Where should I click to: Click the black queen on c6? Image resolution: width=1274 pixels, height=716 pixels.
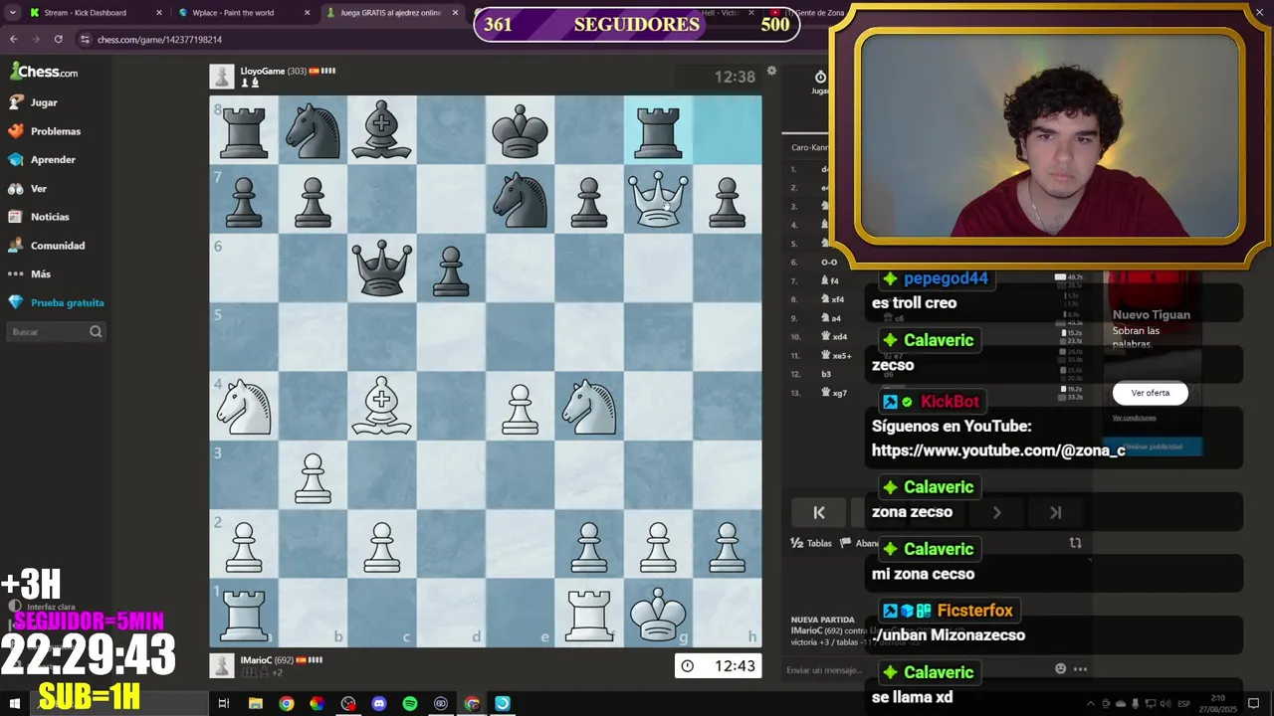click(381, 268)
